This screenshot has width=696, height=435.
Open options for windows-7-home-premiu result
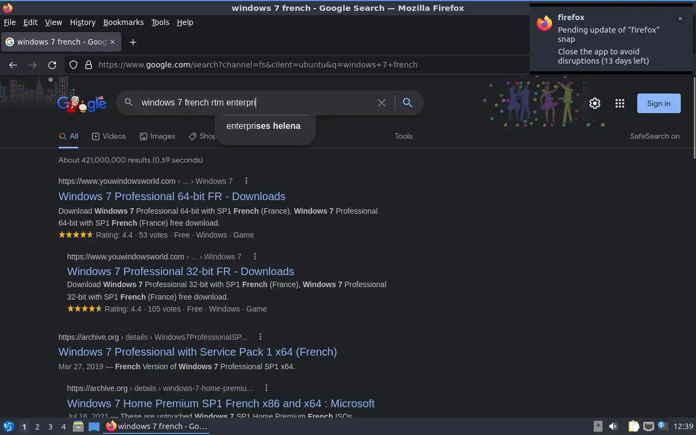[266, 388]
